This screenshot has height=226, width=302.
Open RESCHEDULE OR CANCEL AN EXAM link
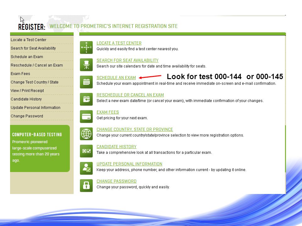pyautogui.click(x=130, y=95)
